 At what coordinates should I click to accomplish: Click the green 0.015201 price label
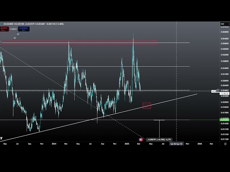pos(224,120)
